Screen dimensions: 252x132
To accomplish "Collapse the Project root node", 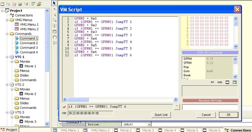I will tap(2, 11).
